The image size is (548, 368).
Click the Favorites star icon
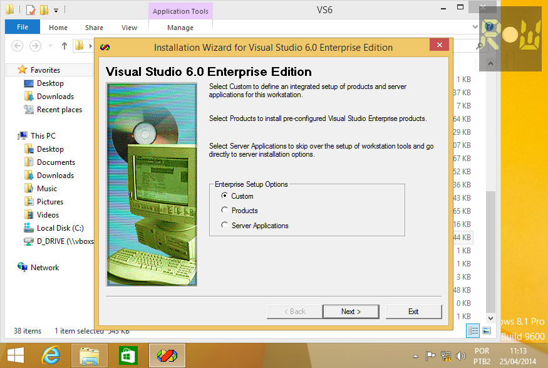pyautogui.click(x=22, y=70)
